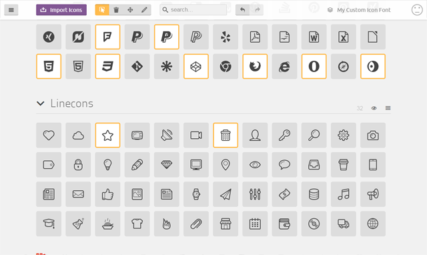The height and width of the screenshot is (255, 427).
Task: Deselect the Linecons star icon
Action: [107, 135]
